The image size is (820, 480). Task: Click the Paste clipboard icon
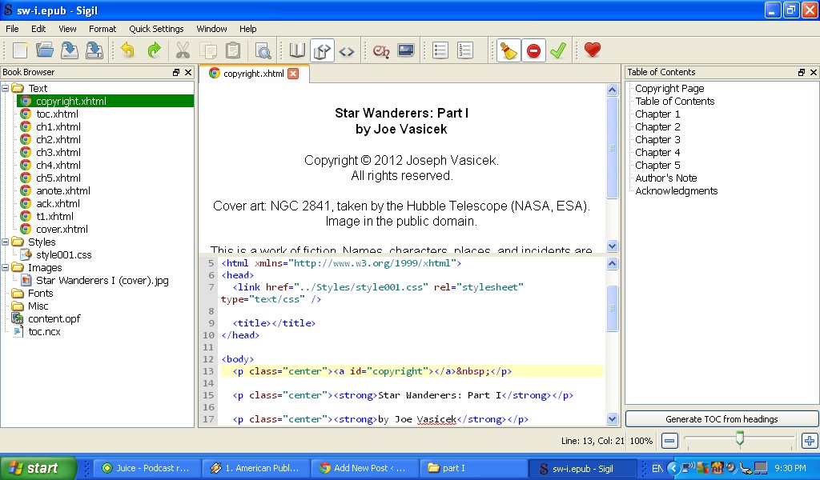(x=233, y=50)
